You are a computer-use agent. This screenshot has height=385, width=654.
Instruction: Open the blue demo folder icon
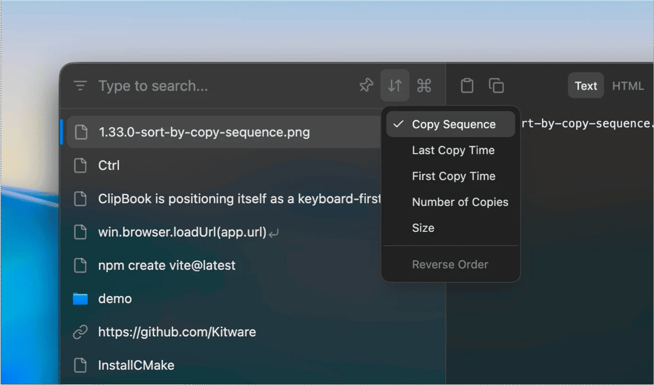coord(80,298)
